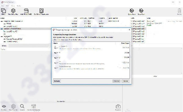Image resolution: width=183 pixels, height=112 pixels.
Task: Select the third drive icon in the dialog list
Action: (56, 58)
